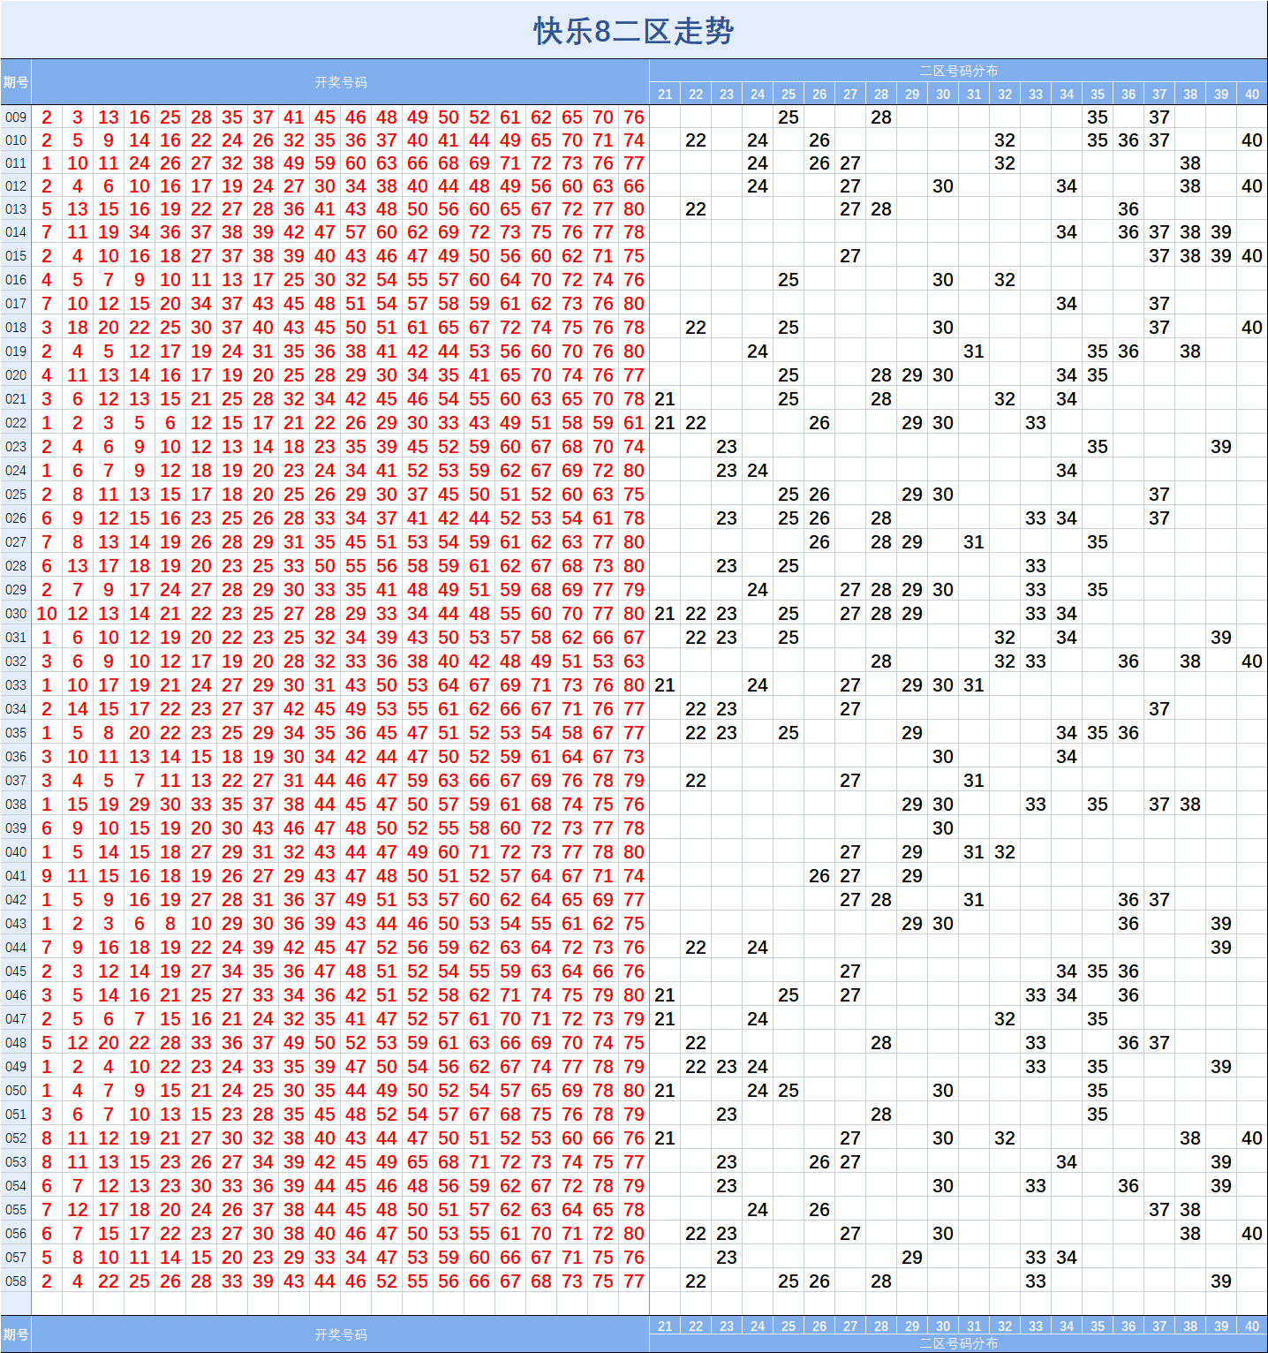The width and height of the screenshot is (1268, 1353).
Task: Click drawn number 76 in row 009
Action: point(634,117)
